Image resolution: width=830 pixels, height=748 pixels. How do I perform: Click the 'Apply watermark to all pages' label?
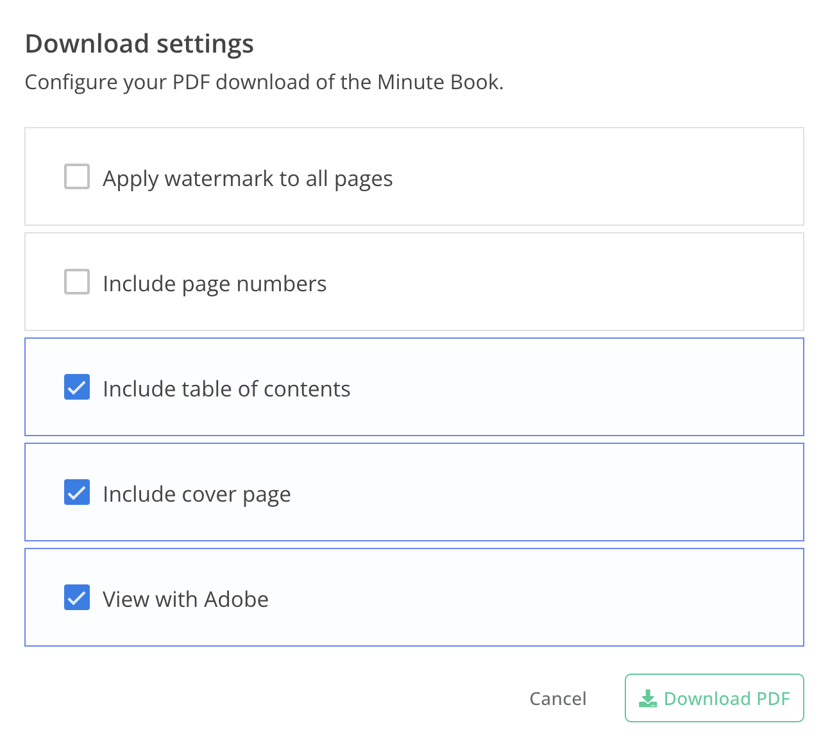[248, 178]
